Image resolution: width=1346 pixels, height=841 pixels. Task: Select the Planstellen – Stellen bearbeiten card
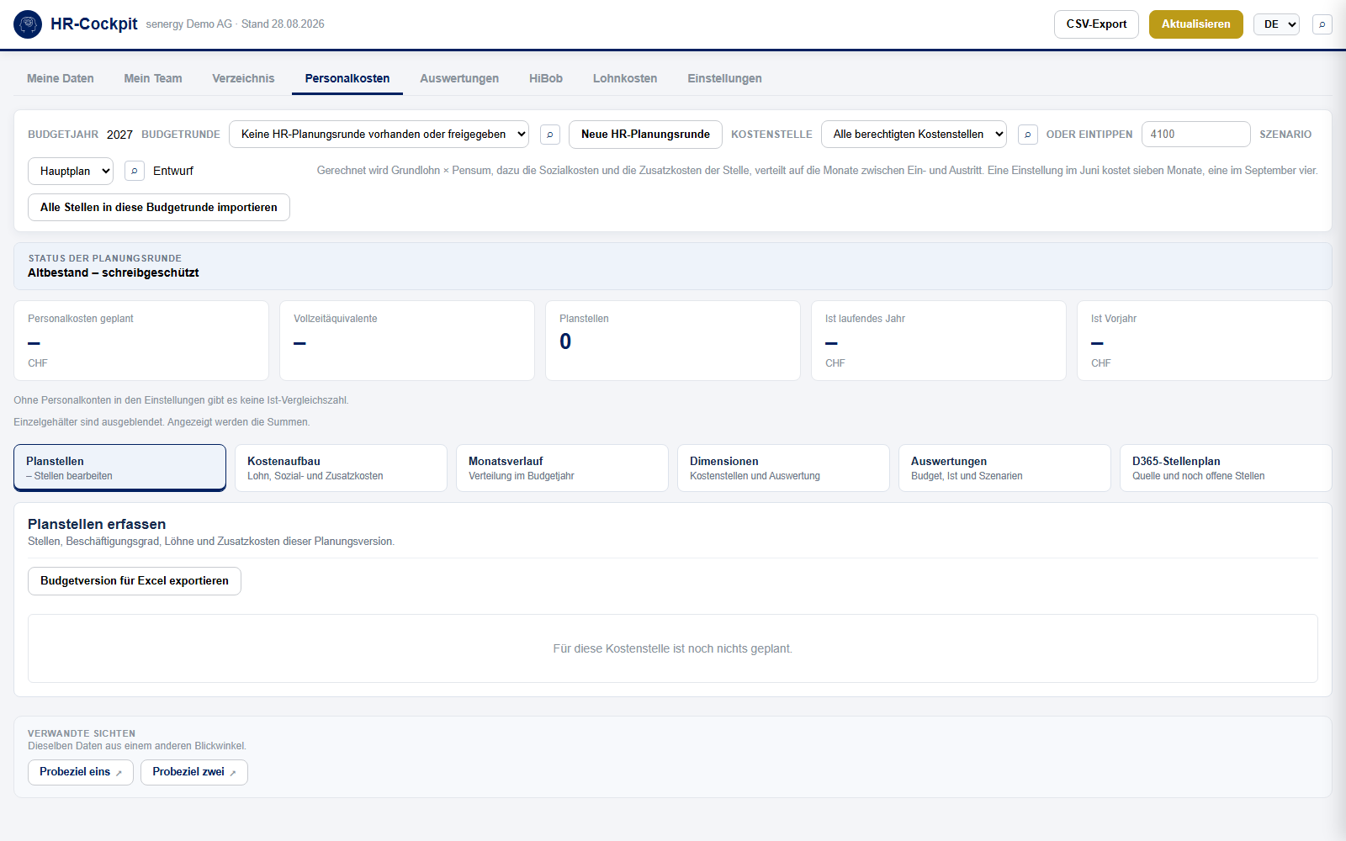(x=119, y=468)
